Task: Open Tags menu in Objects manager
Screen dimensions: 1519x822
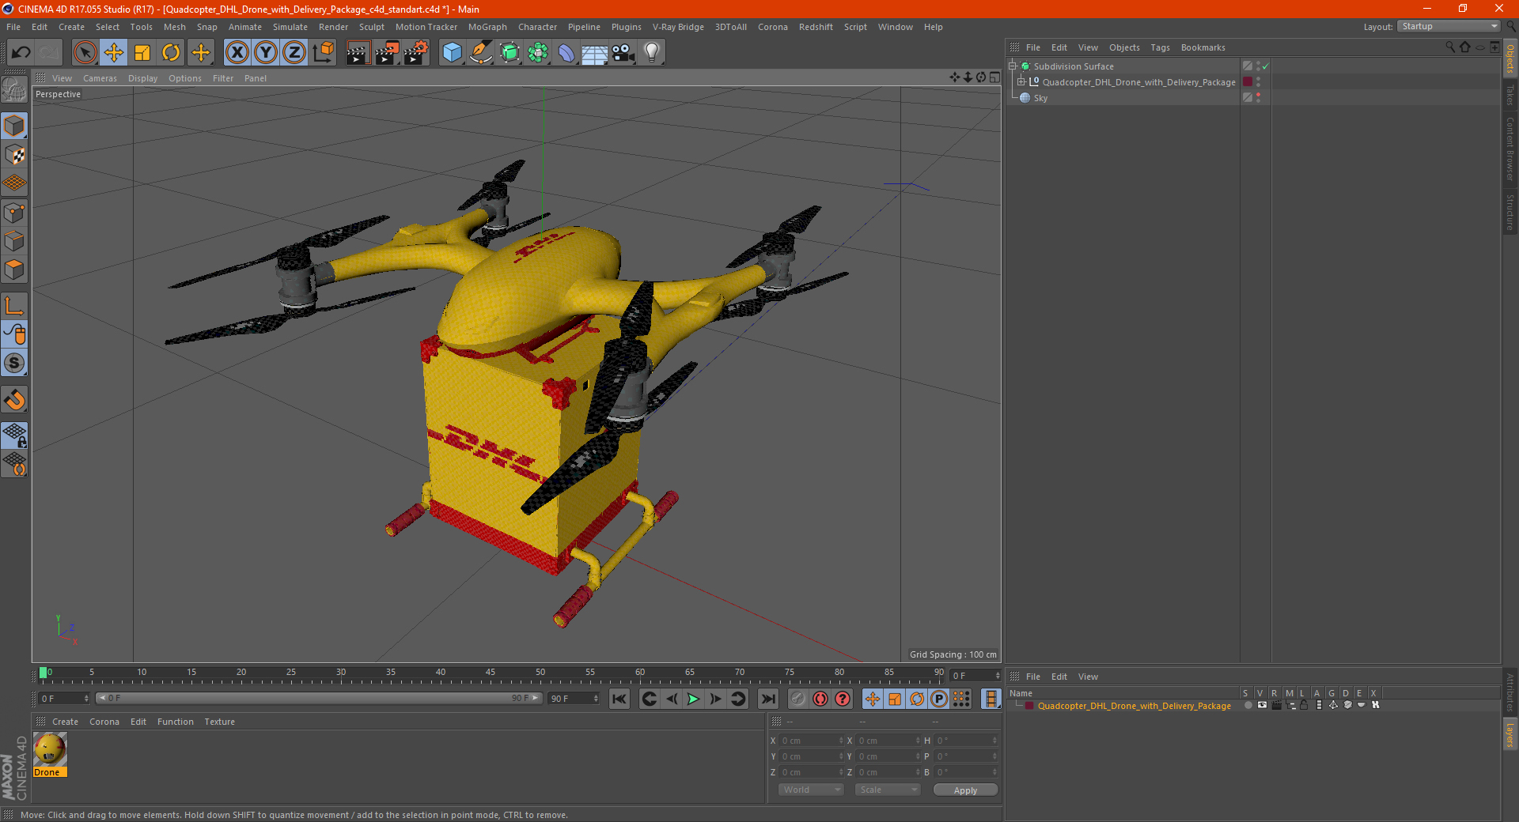Action: (x=1160, y=47)
